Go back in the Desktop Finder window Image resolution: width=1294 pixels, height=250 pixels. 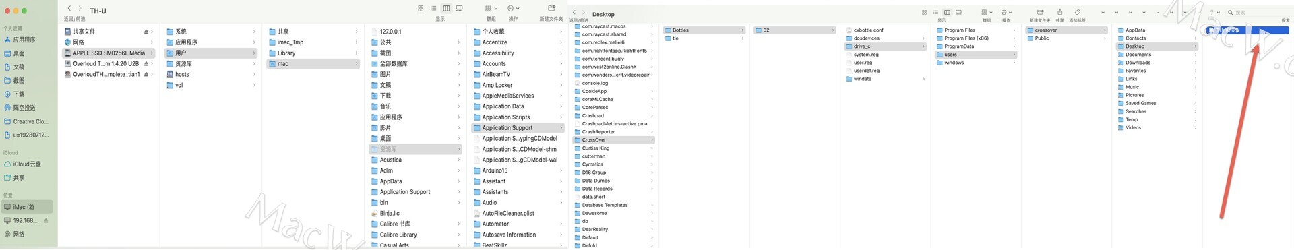(x=574, y=12)
